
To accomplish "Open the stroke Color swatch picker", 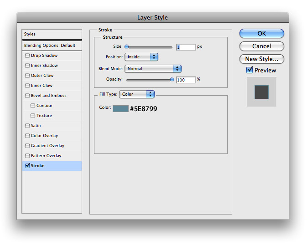I will click(120, 109).
